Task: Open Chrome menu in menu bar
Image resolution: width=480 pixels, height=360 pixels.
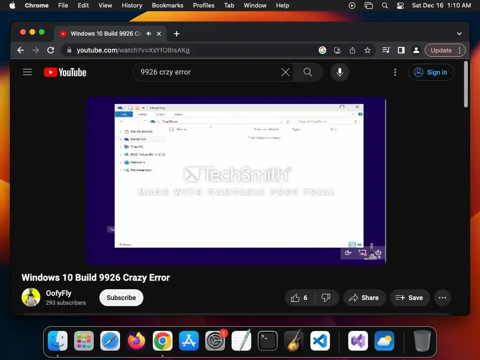Action: tap(37, 6)
